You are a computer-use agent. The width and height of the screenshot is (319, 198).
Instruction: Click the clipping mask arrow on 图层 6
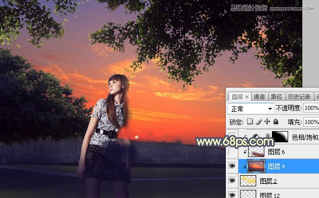point(245,151)
